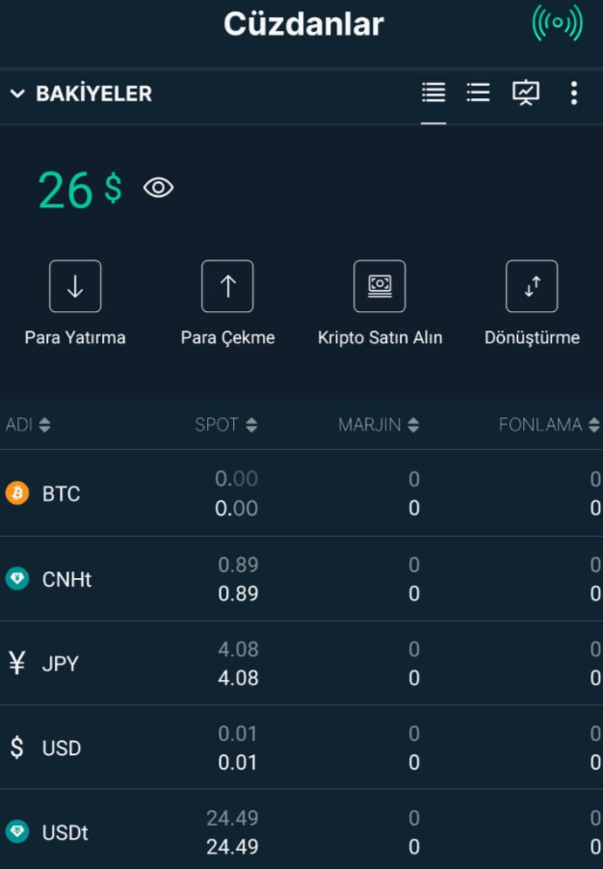Open the CNHt wallet row

click(x=301, y=579)
